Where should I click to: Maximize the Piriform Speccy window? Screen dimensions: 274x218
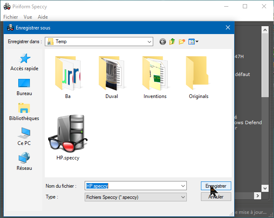[x=245, y=7]
